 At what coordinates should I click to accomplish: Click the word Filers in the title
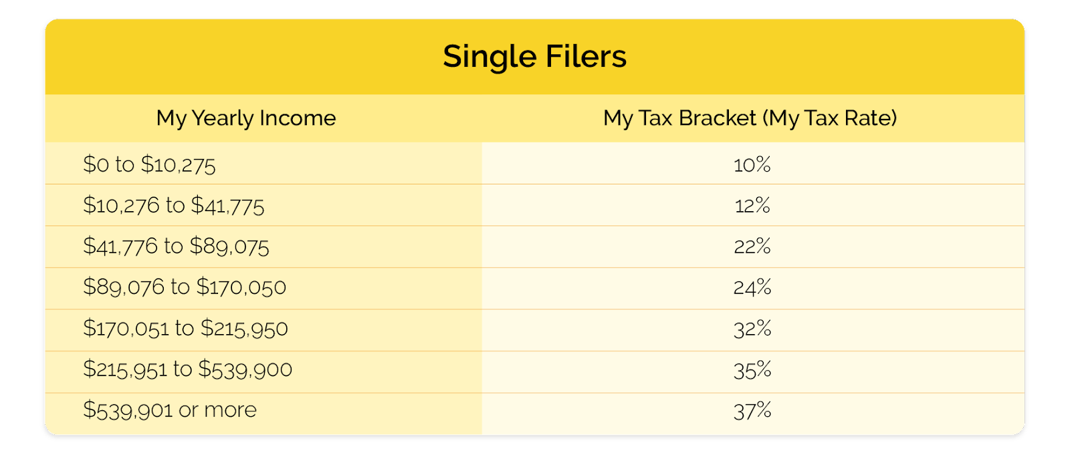click(x=586, y=57)
